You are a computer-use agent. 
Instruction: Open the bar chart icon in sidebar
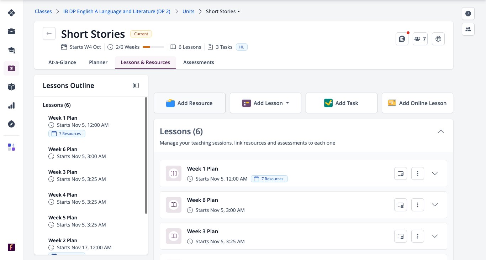[11, 105]
